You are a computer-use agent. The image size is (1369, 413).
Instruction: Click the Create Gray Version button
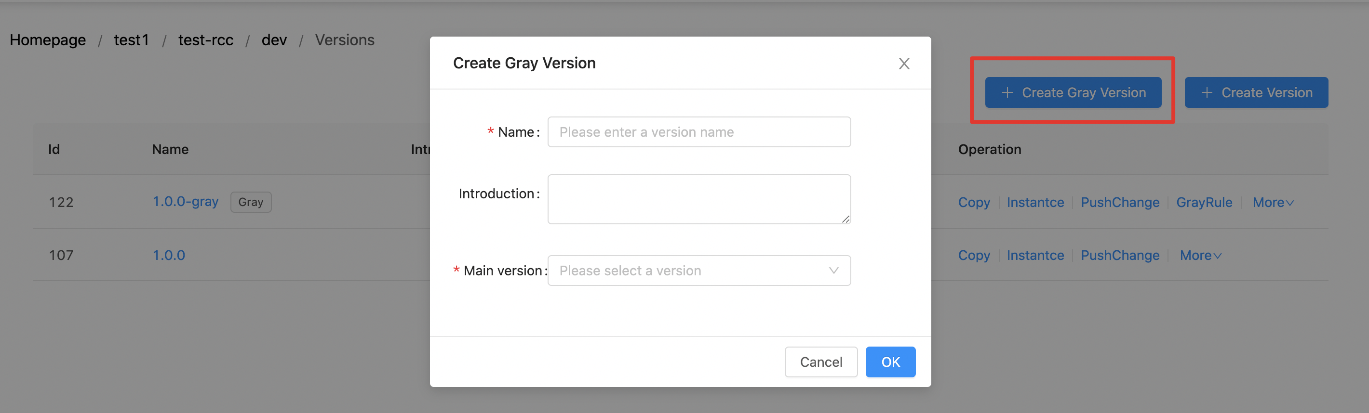1073,92
